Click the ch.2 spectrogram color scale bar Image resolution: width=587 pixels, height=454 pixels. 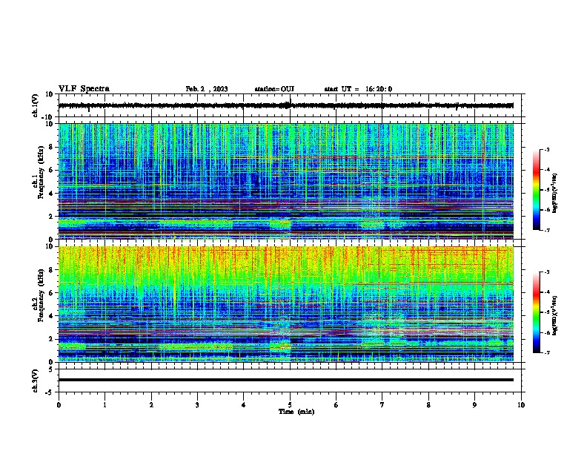pyautogui.click(x=537, y=312)
